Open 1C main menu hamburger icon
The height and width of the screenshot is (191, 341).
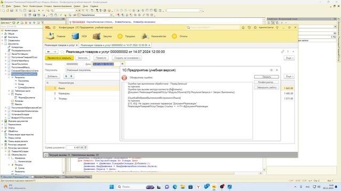[54, 28]
